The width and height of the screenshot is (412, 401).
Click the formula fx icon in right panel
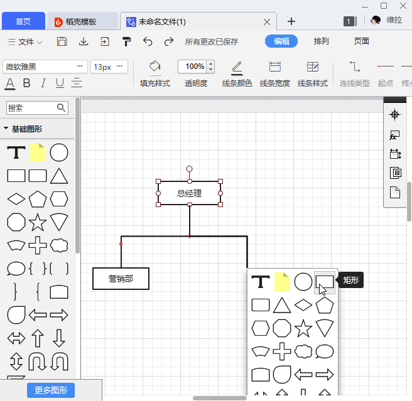pyautogui.click(x=394, y=135)
